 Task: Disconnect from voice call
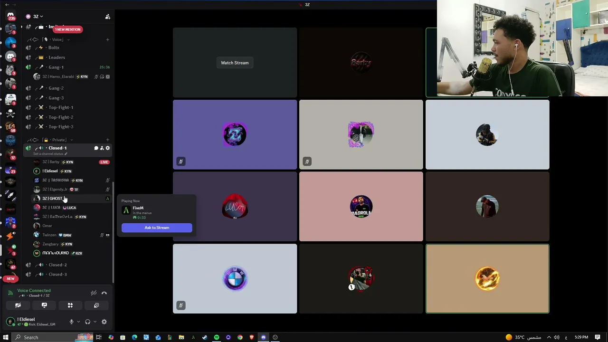coord(104,293)
